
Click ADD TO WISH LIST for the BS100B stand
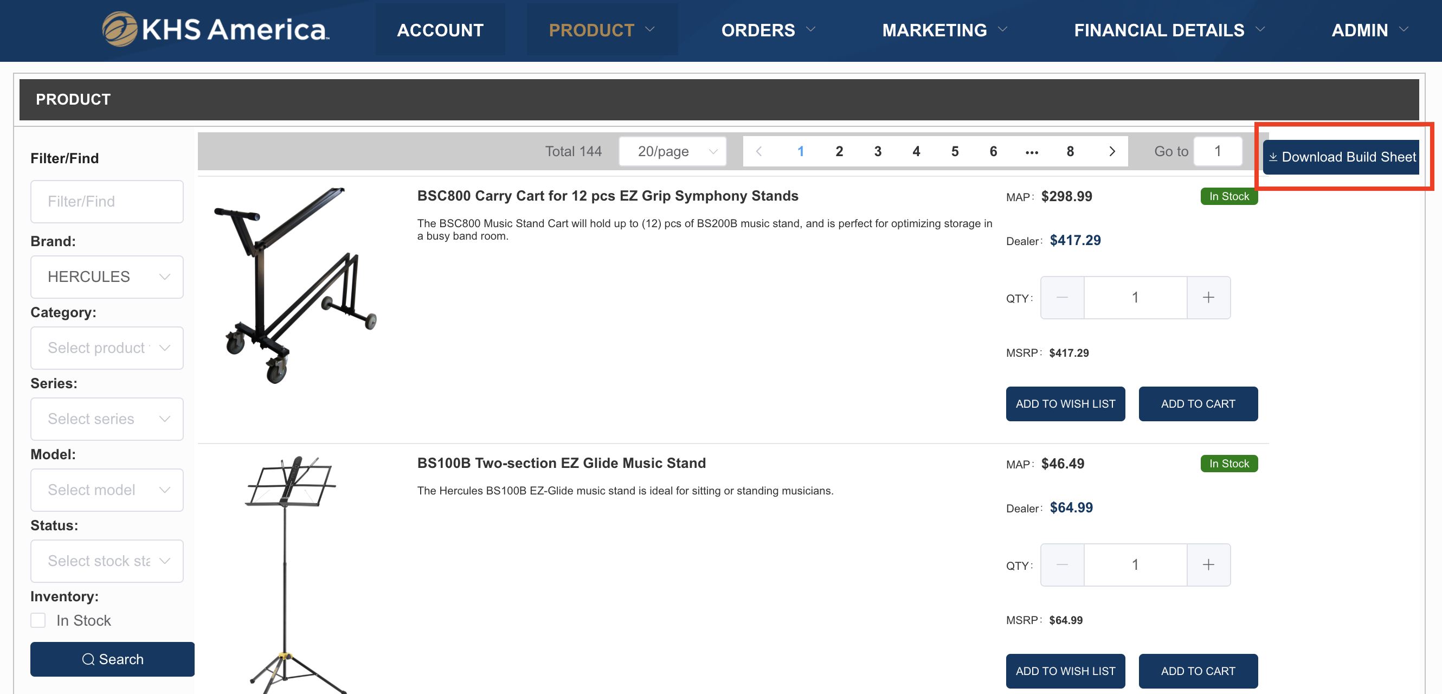[1065, 671]
